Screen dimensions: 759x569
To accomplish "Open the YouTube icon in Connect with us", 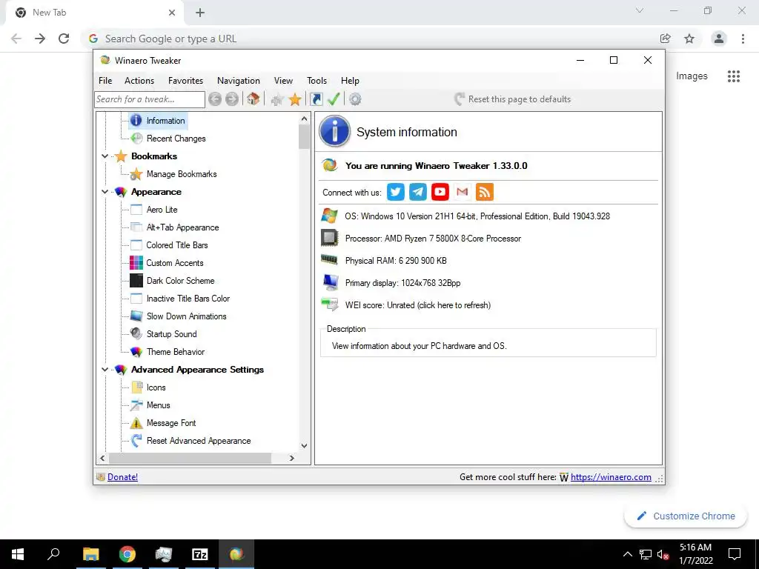I will click(x=440, y=192).
